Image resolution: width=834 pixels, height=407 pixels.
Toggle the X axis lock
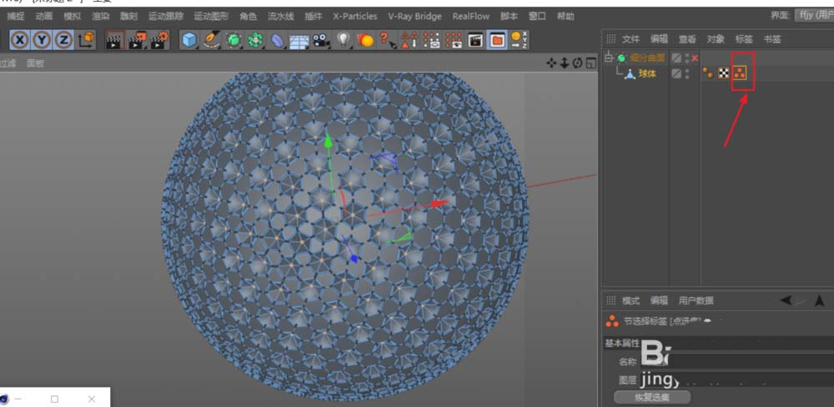pos(19,39)
